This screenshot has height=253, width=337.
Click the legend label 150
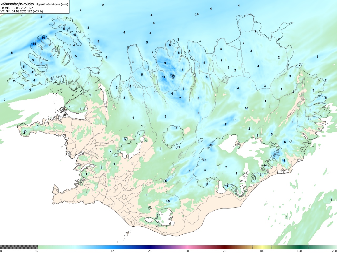(299, 251)
